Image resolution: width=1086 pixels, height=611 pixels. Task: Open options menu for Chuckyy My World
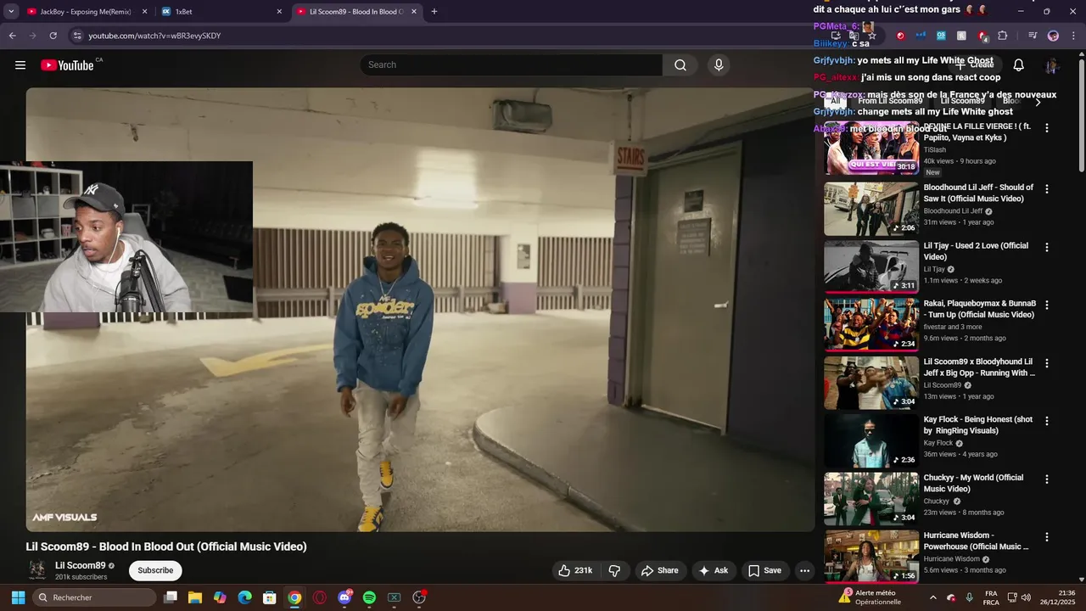point(1047,479)
